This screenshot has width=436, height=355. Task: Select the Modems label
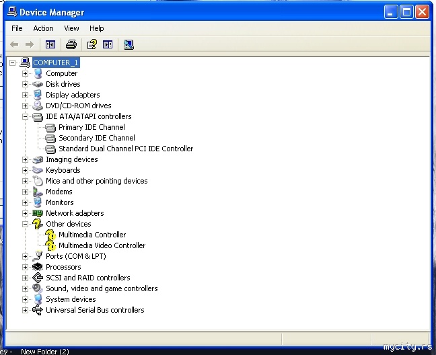(59, 192)
